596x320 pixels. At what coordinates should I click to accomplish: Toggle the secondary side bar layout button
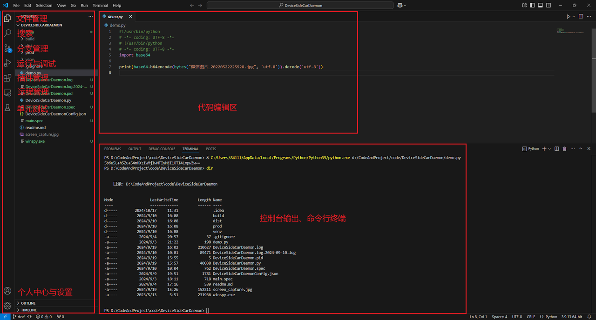point(549,6)
